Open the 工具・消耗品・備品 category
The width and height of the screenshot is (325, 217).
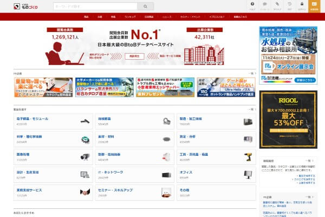click(194, 154)
